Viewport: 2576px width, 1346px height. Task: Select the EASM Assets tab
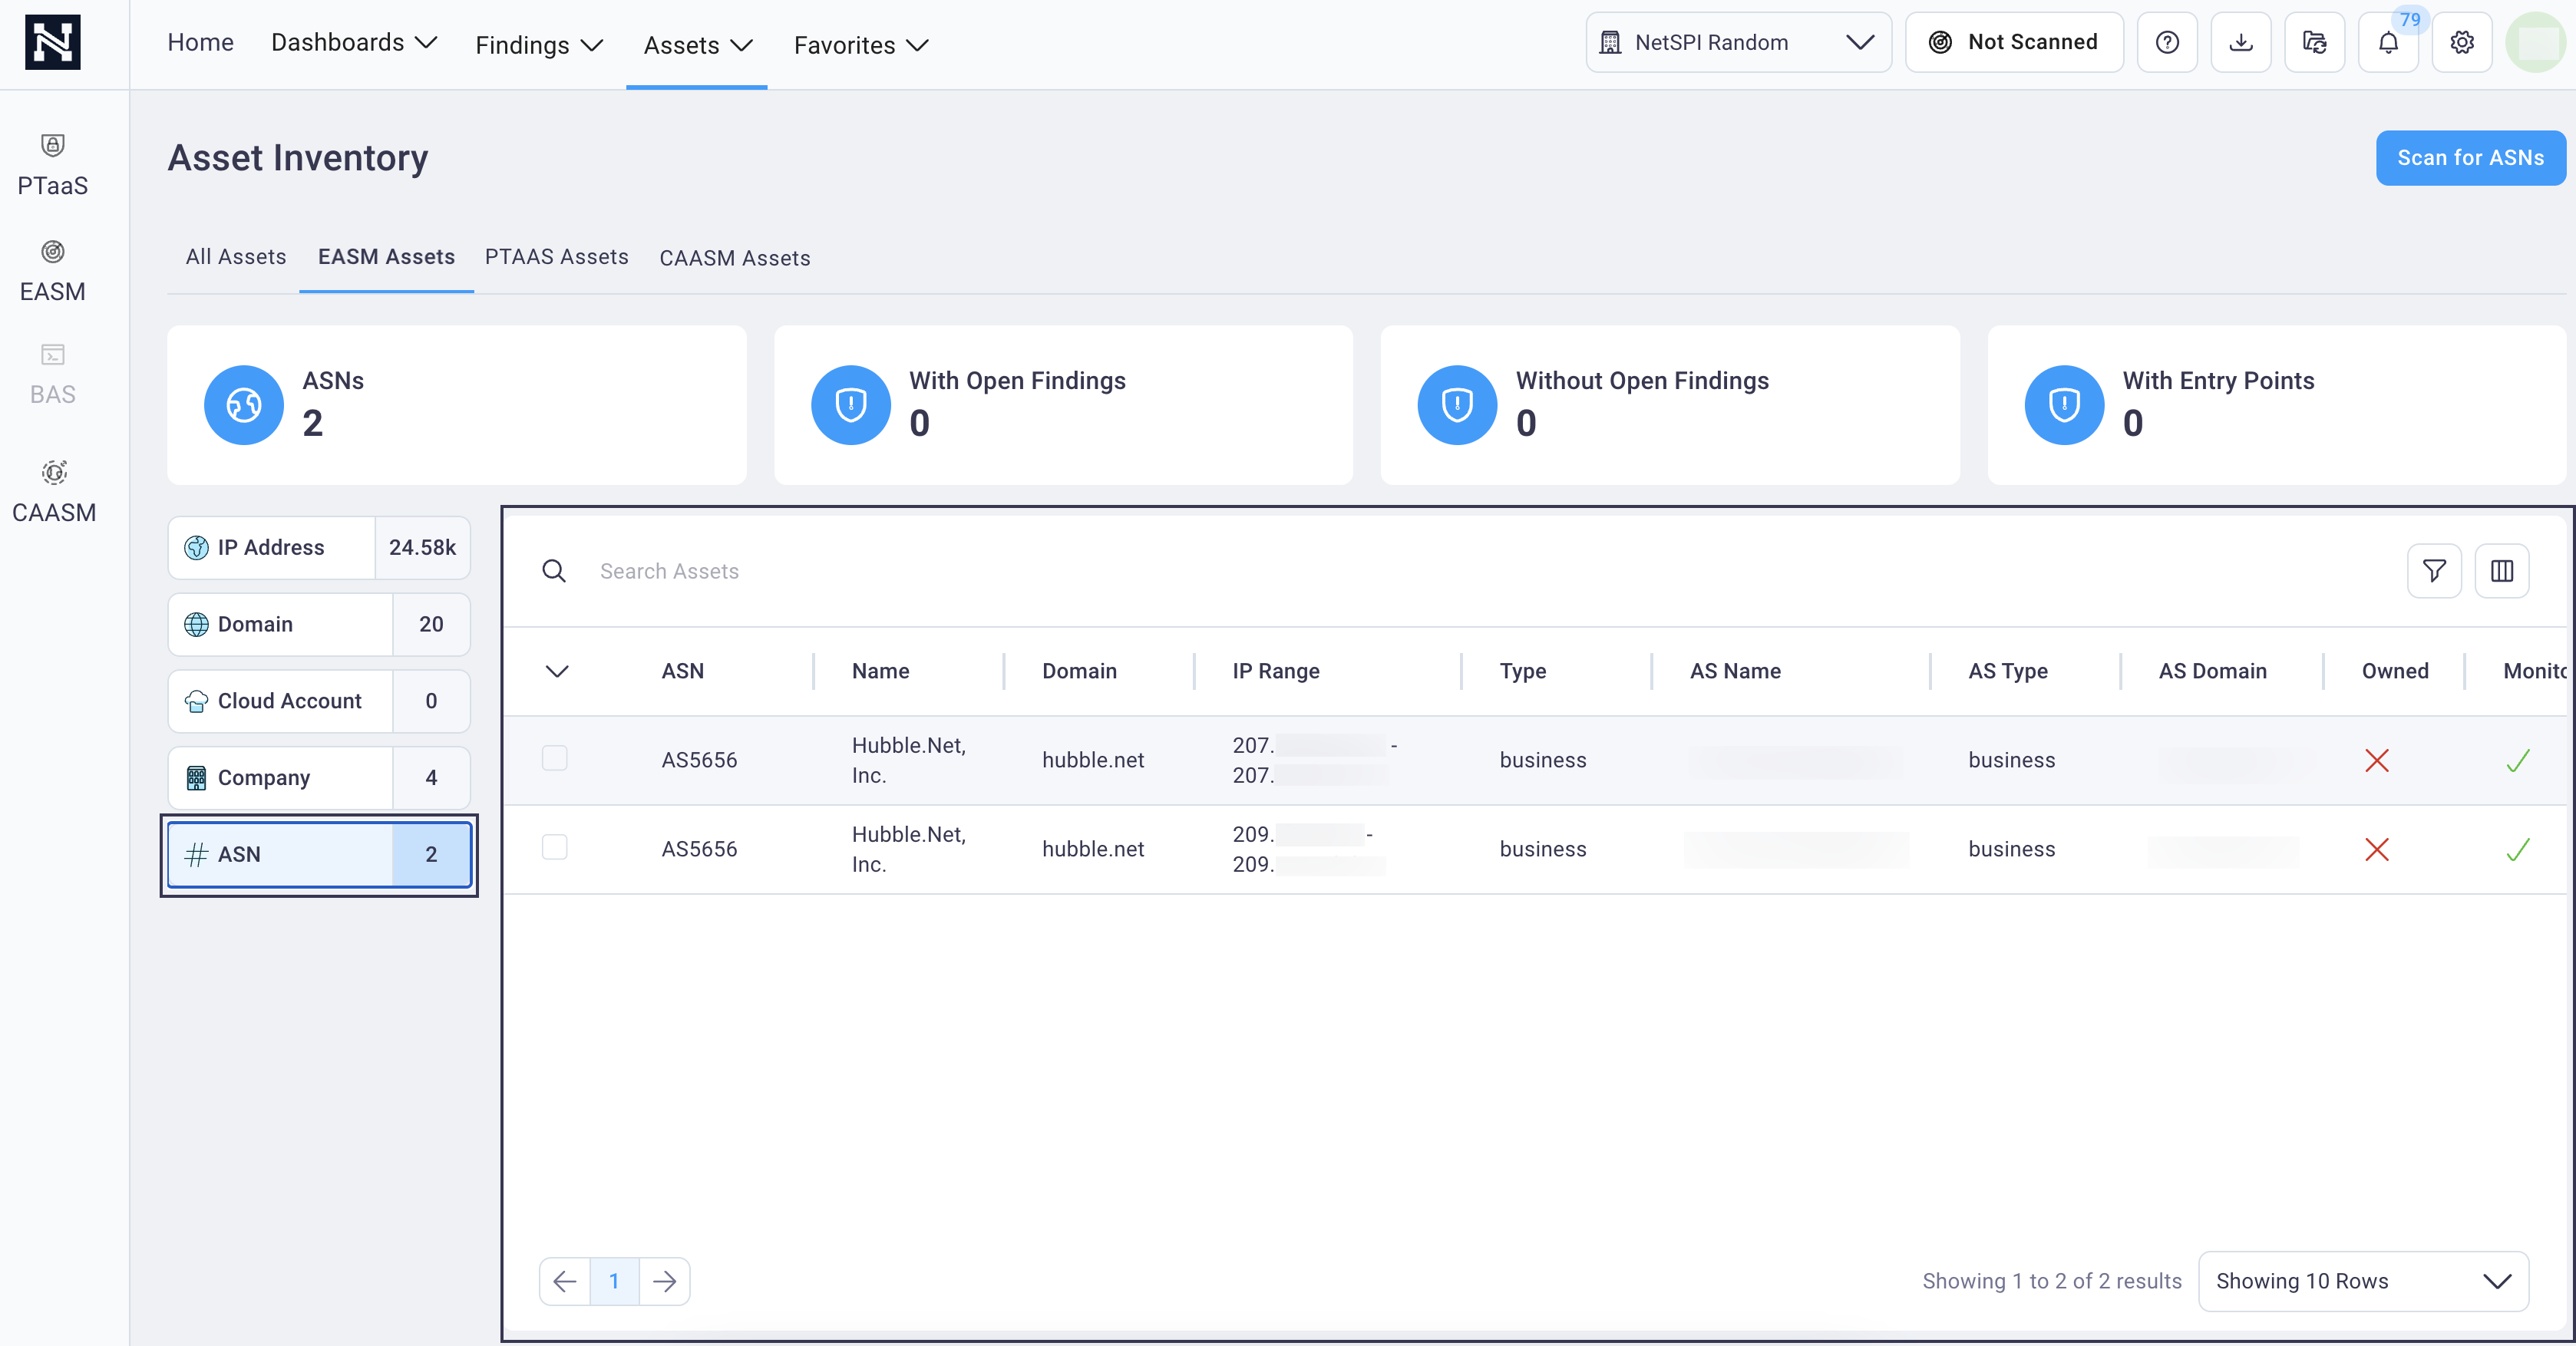[x=385, y=257]
